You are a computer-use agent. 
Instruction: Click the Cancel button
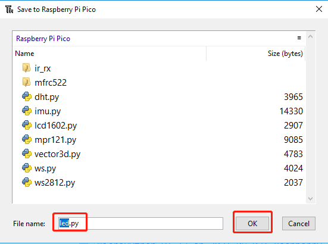(298, 224)
